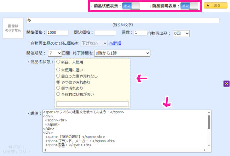The image size is (230, 156).
Task: Open the 自動再出品 count dropdown
Action: coord(181,33)
